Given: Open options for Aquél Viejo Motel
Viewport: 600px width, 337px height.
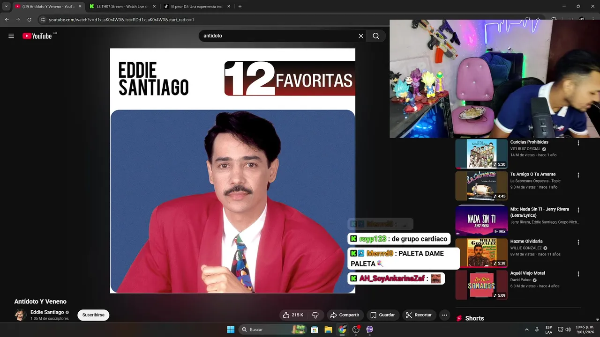Looking at the screenshot, I should [578, 274].
